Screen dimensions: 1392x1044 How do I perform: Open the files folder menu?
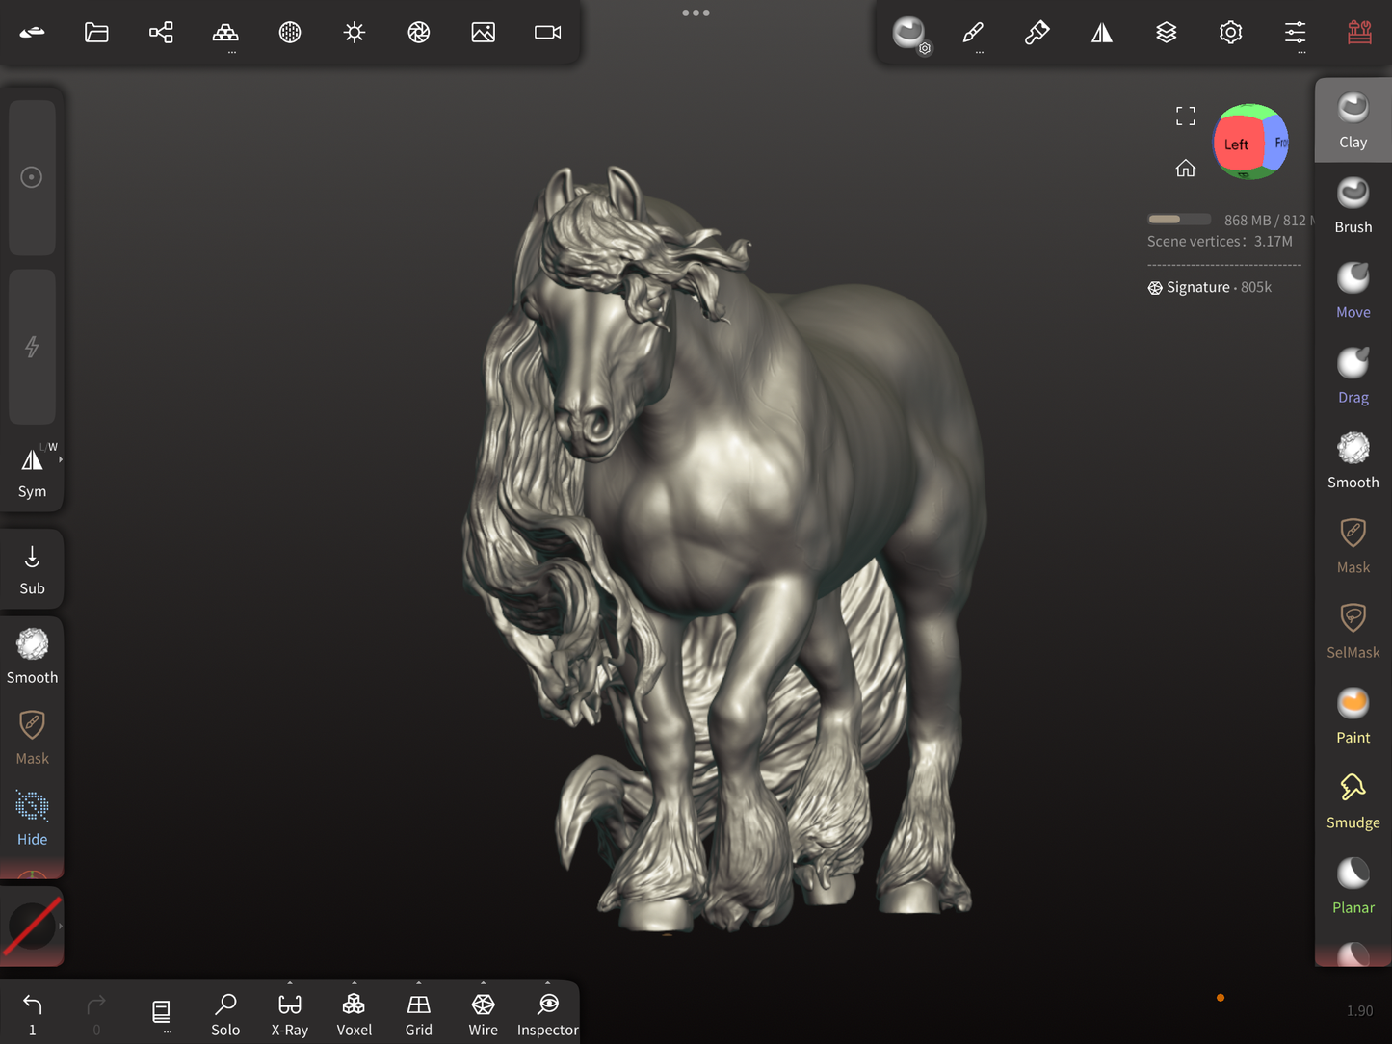pos(96,33)
